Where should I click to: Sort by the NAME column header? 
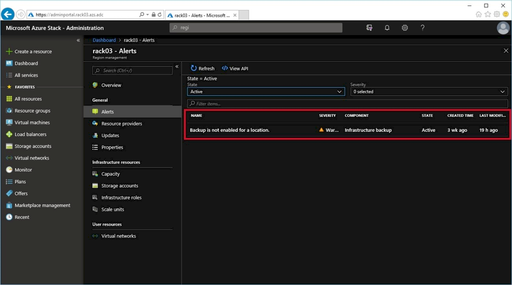pos(197,115)
